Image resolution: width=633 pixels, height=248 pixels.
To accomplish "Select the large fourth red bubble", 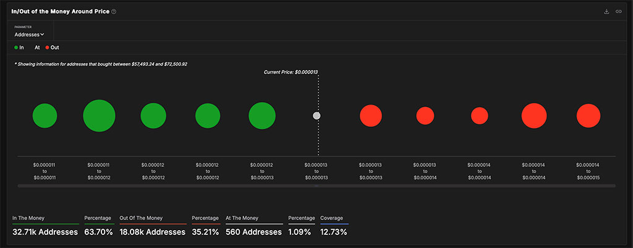I will pyautogui.click(x=534, y=116).
